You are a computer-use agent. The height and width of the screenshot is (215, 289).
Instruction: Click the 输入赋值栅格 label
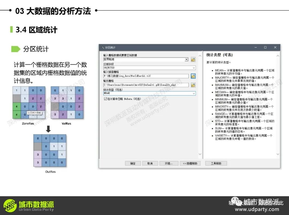(111, 72)
